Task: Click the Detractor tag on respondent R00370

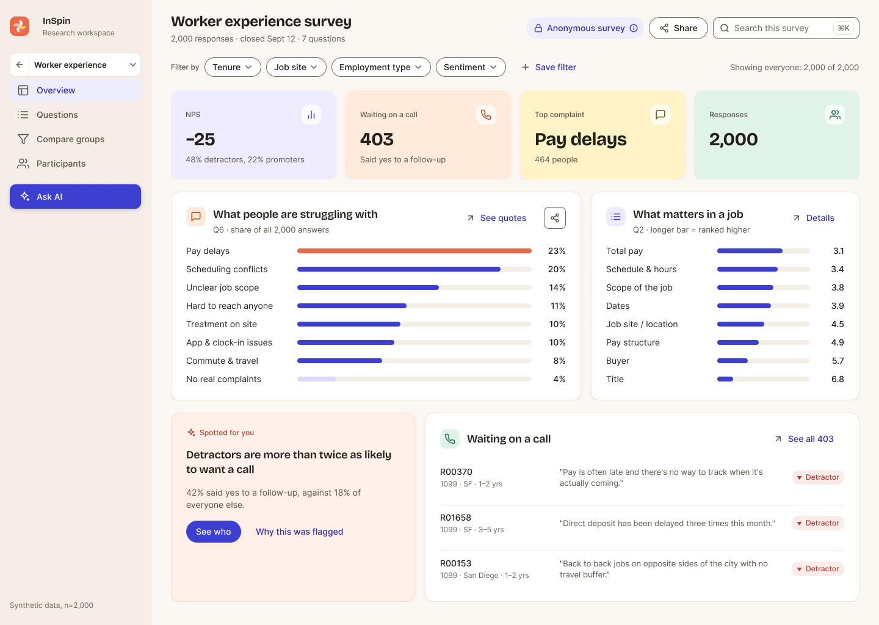Action: click(x=818, y=477)
